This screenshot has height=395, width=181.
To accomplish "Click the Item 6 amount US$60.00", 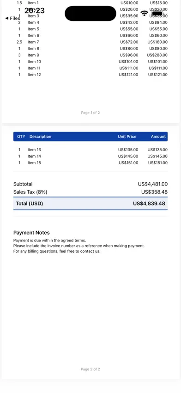I will point(158,36).
